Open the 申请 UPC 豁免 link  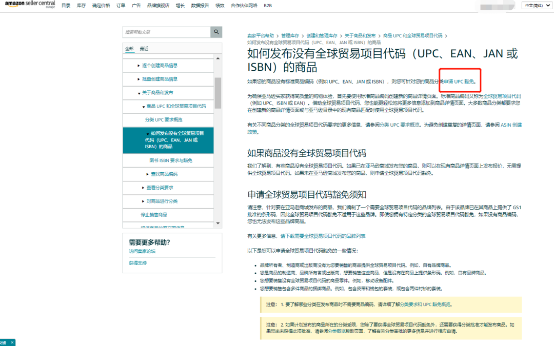tap(459, 82)
